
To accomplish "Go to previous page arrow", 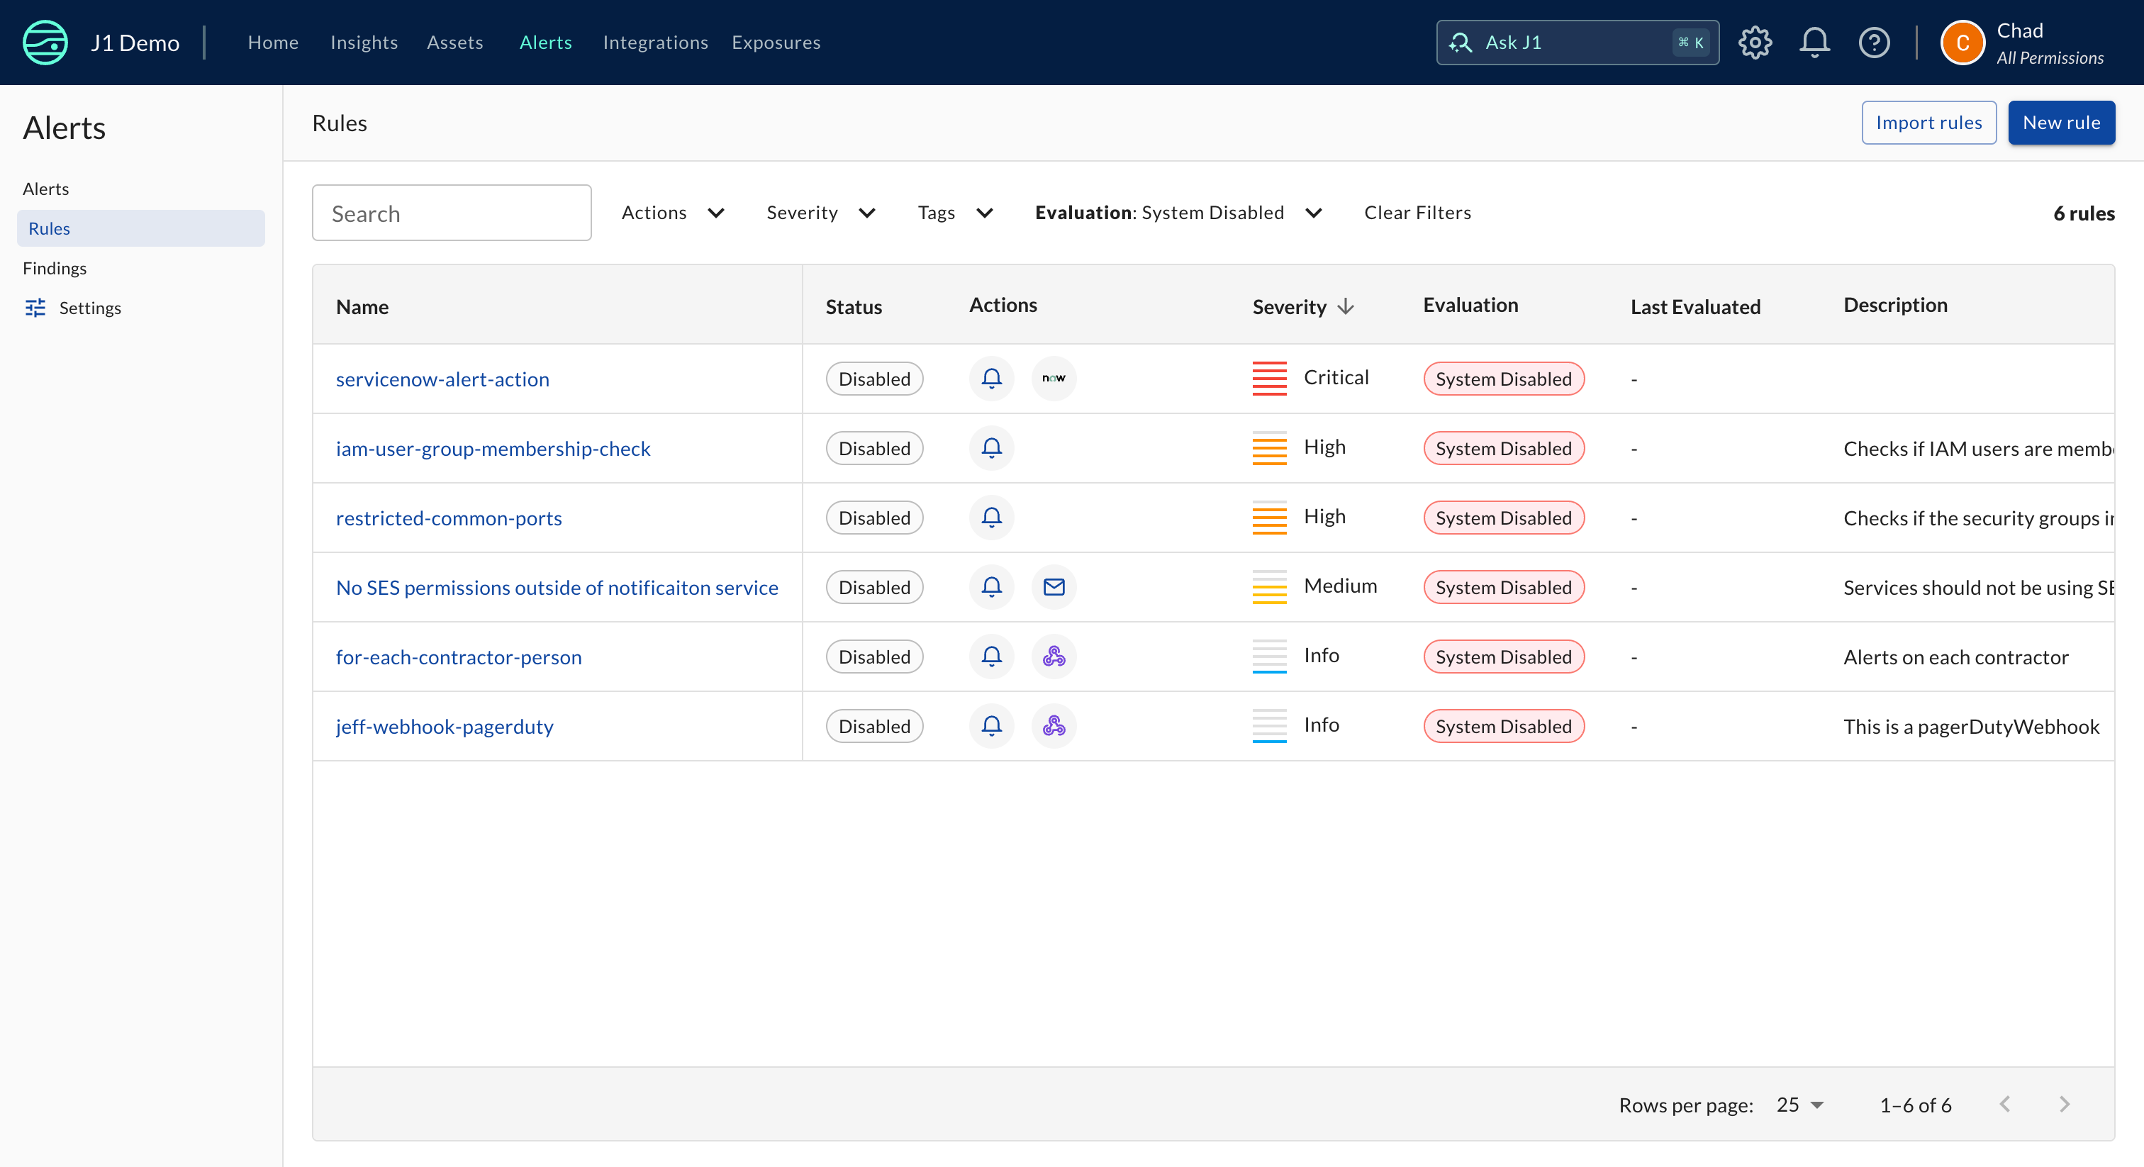I will 2004,1105.
